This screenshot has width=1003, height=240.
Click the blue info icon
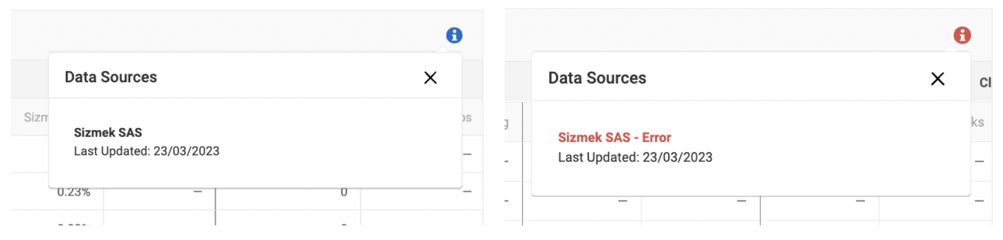point(454,35)
